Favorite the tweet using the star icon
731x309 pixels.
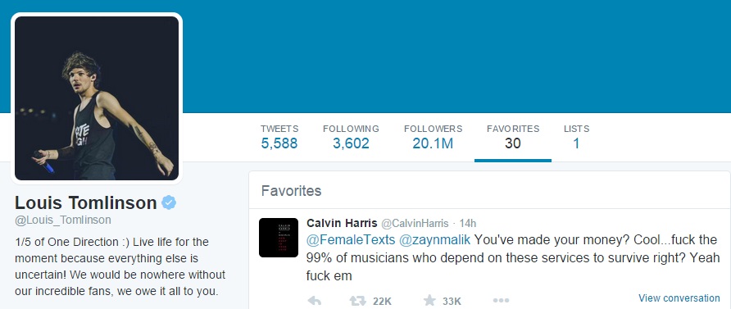(429, 300)
